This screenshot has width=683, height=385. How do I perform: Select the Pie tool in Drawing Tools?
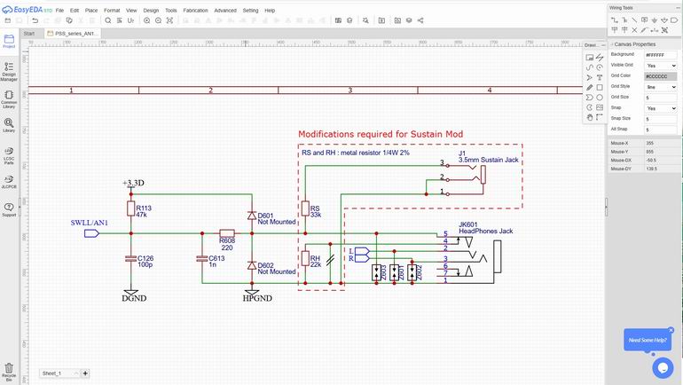click(x=589, y=107)
